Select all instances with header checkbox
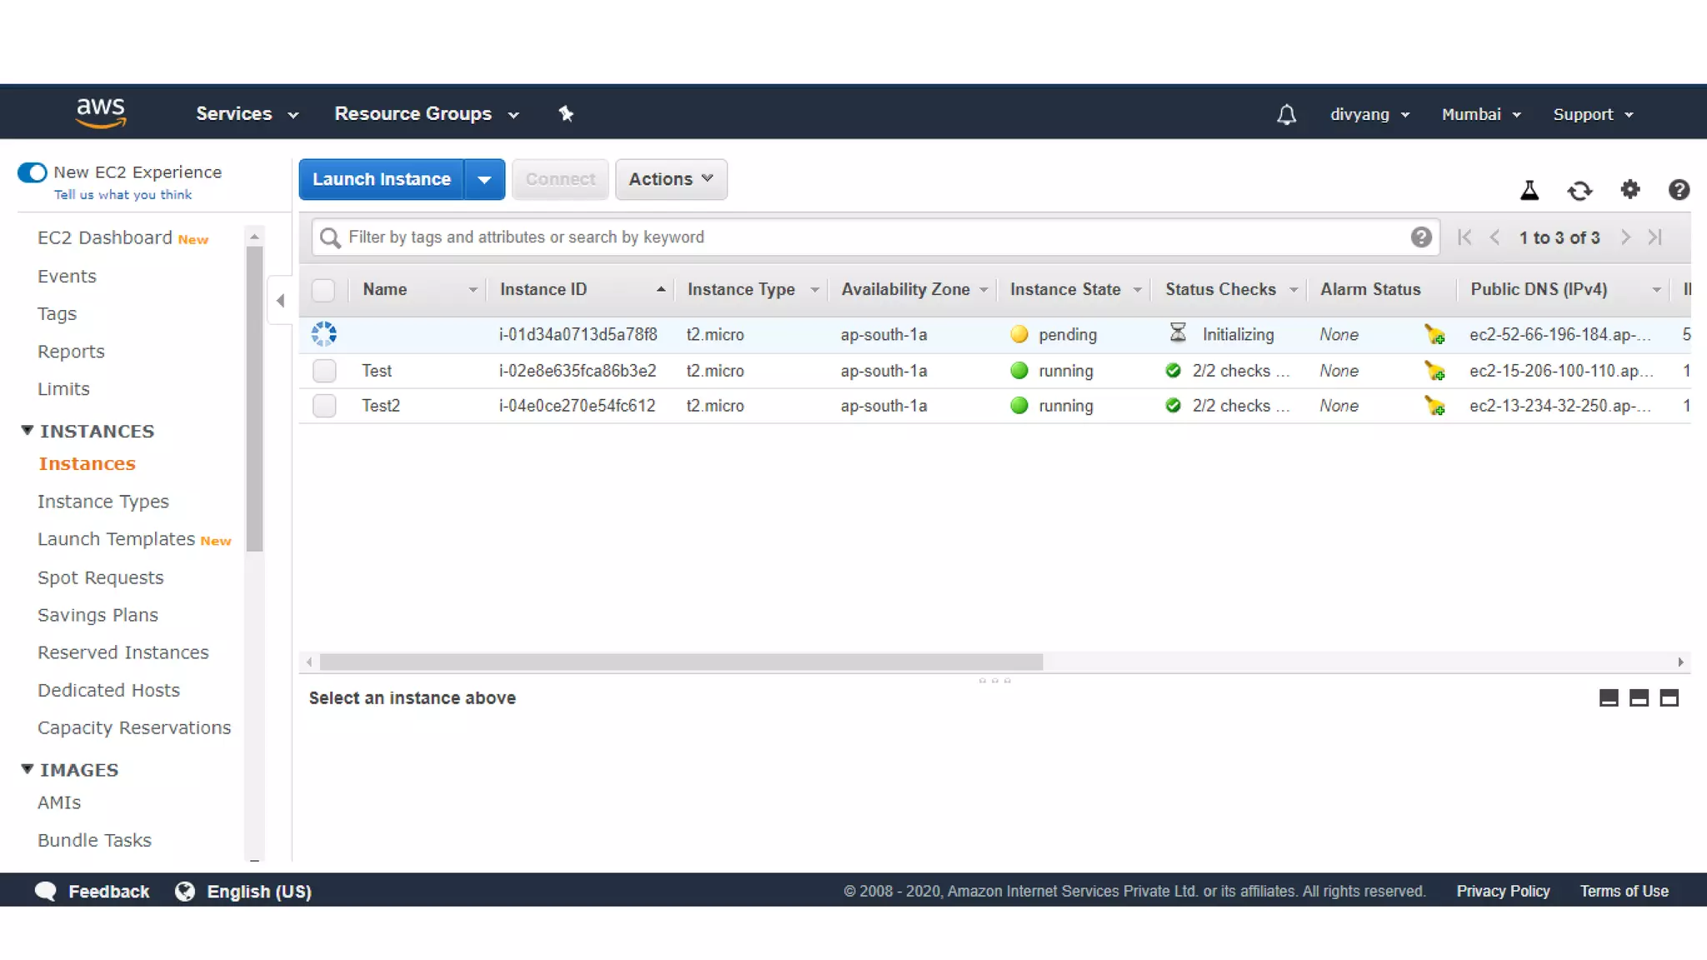Screen dimensions: 1707x960 (x=323, y=290)
